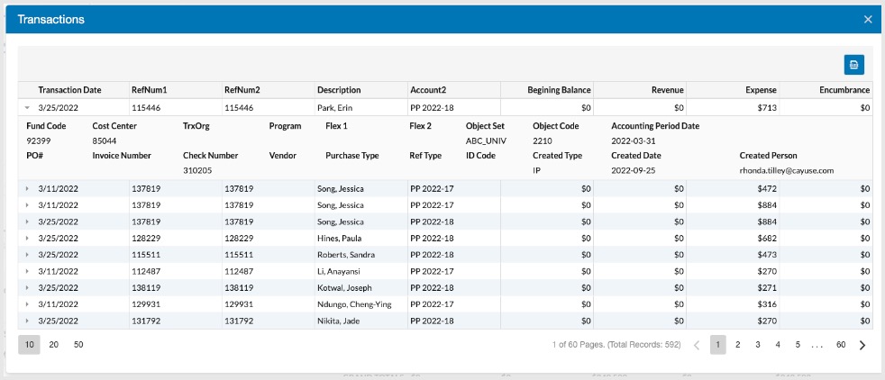Close the Transactions dialog with the X
This screenshot has width=885, height=380.
coord(868,19)
